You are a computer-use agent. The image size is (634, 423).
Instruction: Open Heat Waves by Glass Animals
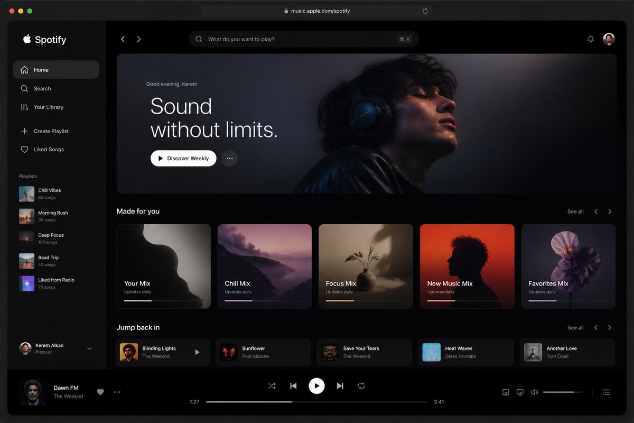coord(466,352)
